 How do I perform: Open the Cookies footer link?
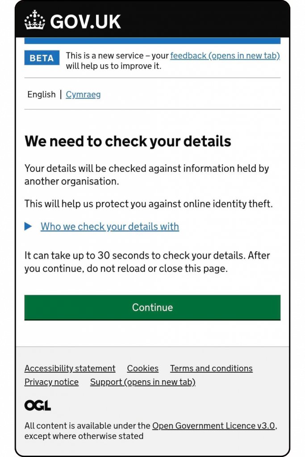142,368
